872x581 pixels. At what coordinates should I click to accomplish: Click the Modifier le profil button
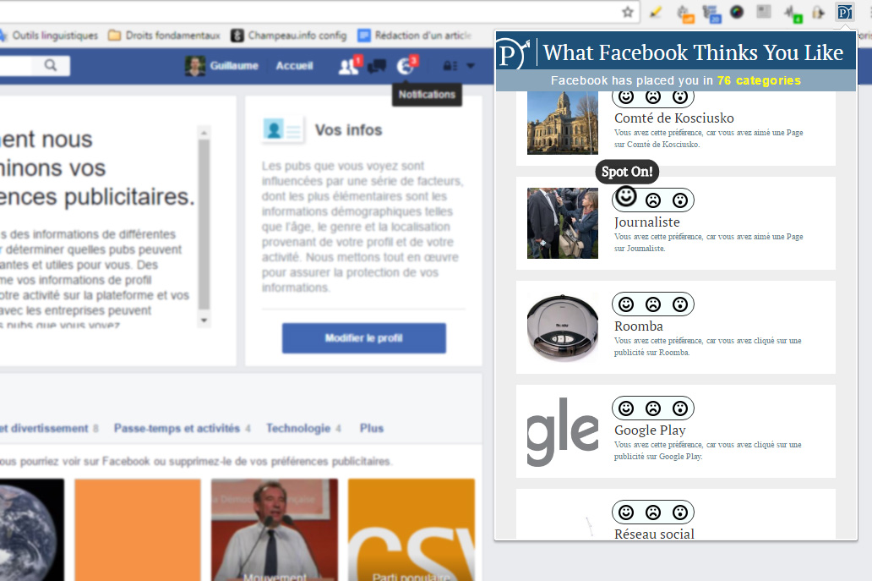click(x=363, y=337)
